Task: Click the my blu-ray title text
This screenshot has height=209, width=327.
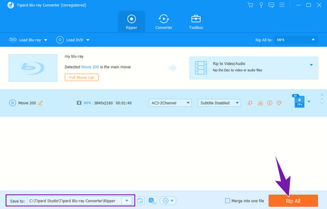Action: (x=74, y=57)
